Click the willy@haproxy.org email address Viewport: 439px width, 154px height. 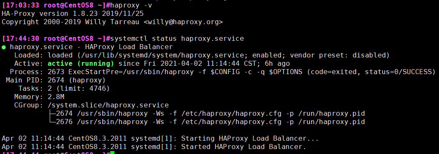[183, 22]
